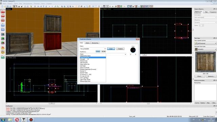Close the Textures panel
Image resolution: width=217 pixels, height=122 pixels.
216,38
